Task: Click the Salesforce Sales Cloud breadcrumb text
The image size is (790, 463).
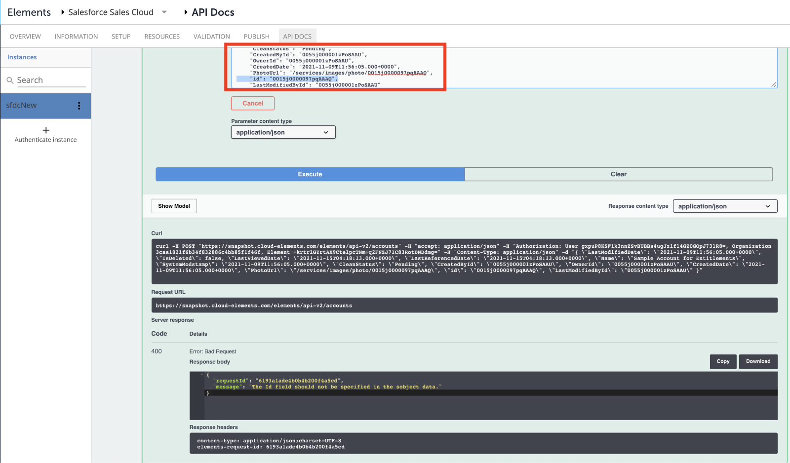Action: pos(111,12)
